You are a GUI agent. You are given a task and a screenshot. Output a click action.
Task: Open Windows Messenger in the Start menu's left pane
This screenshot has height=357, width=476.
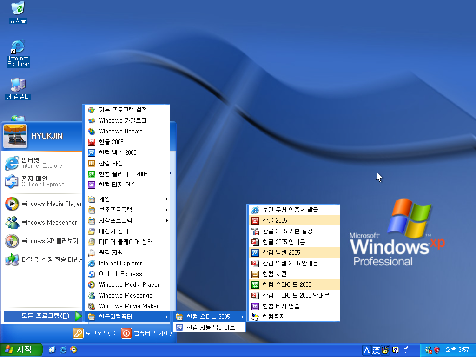(42, 222)
